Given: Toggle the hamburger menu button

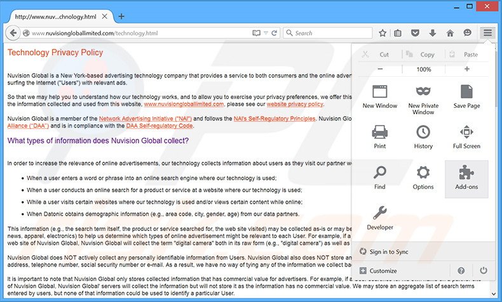Looking at the screenshot, I should click(487, 33).
